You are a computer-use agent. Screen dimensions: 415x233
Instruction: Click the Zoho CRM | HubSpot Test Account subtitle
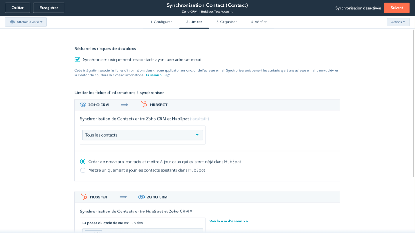click(x=207, y=11)
